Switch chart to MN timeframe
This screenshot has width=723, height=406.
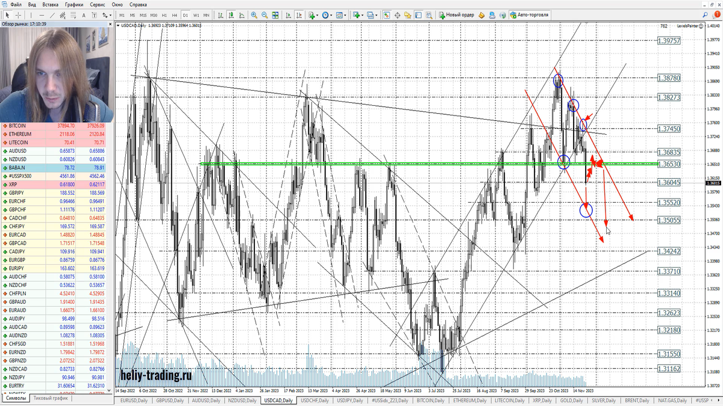pos(206,14)
